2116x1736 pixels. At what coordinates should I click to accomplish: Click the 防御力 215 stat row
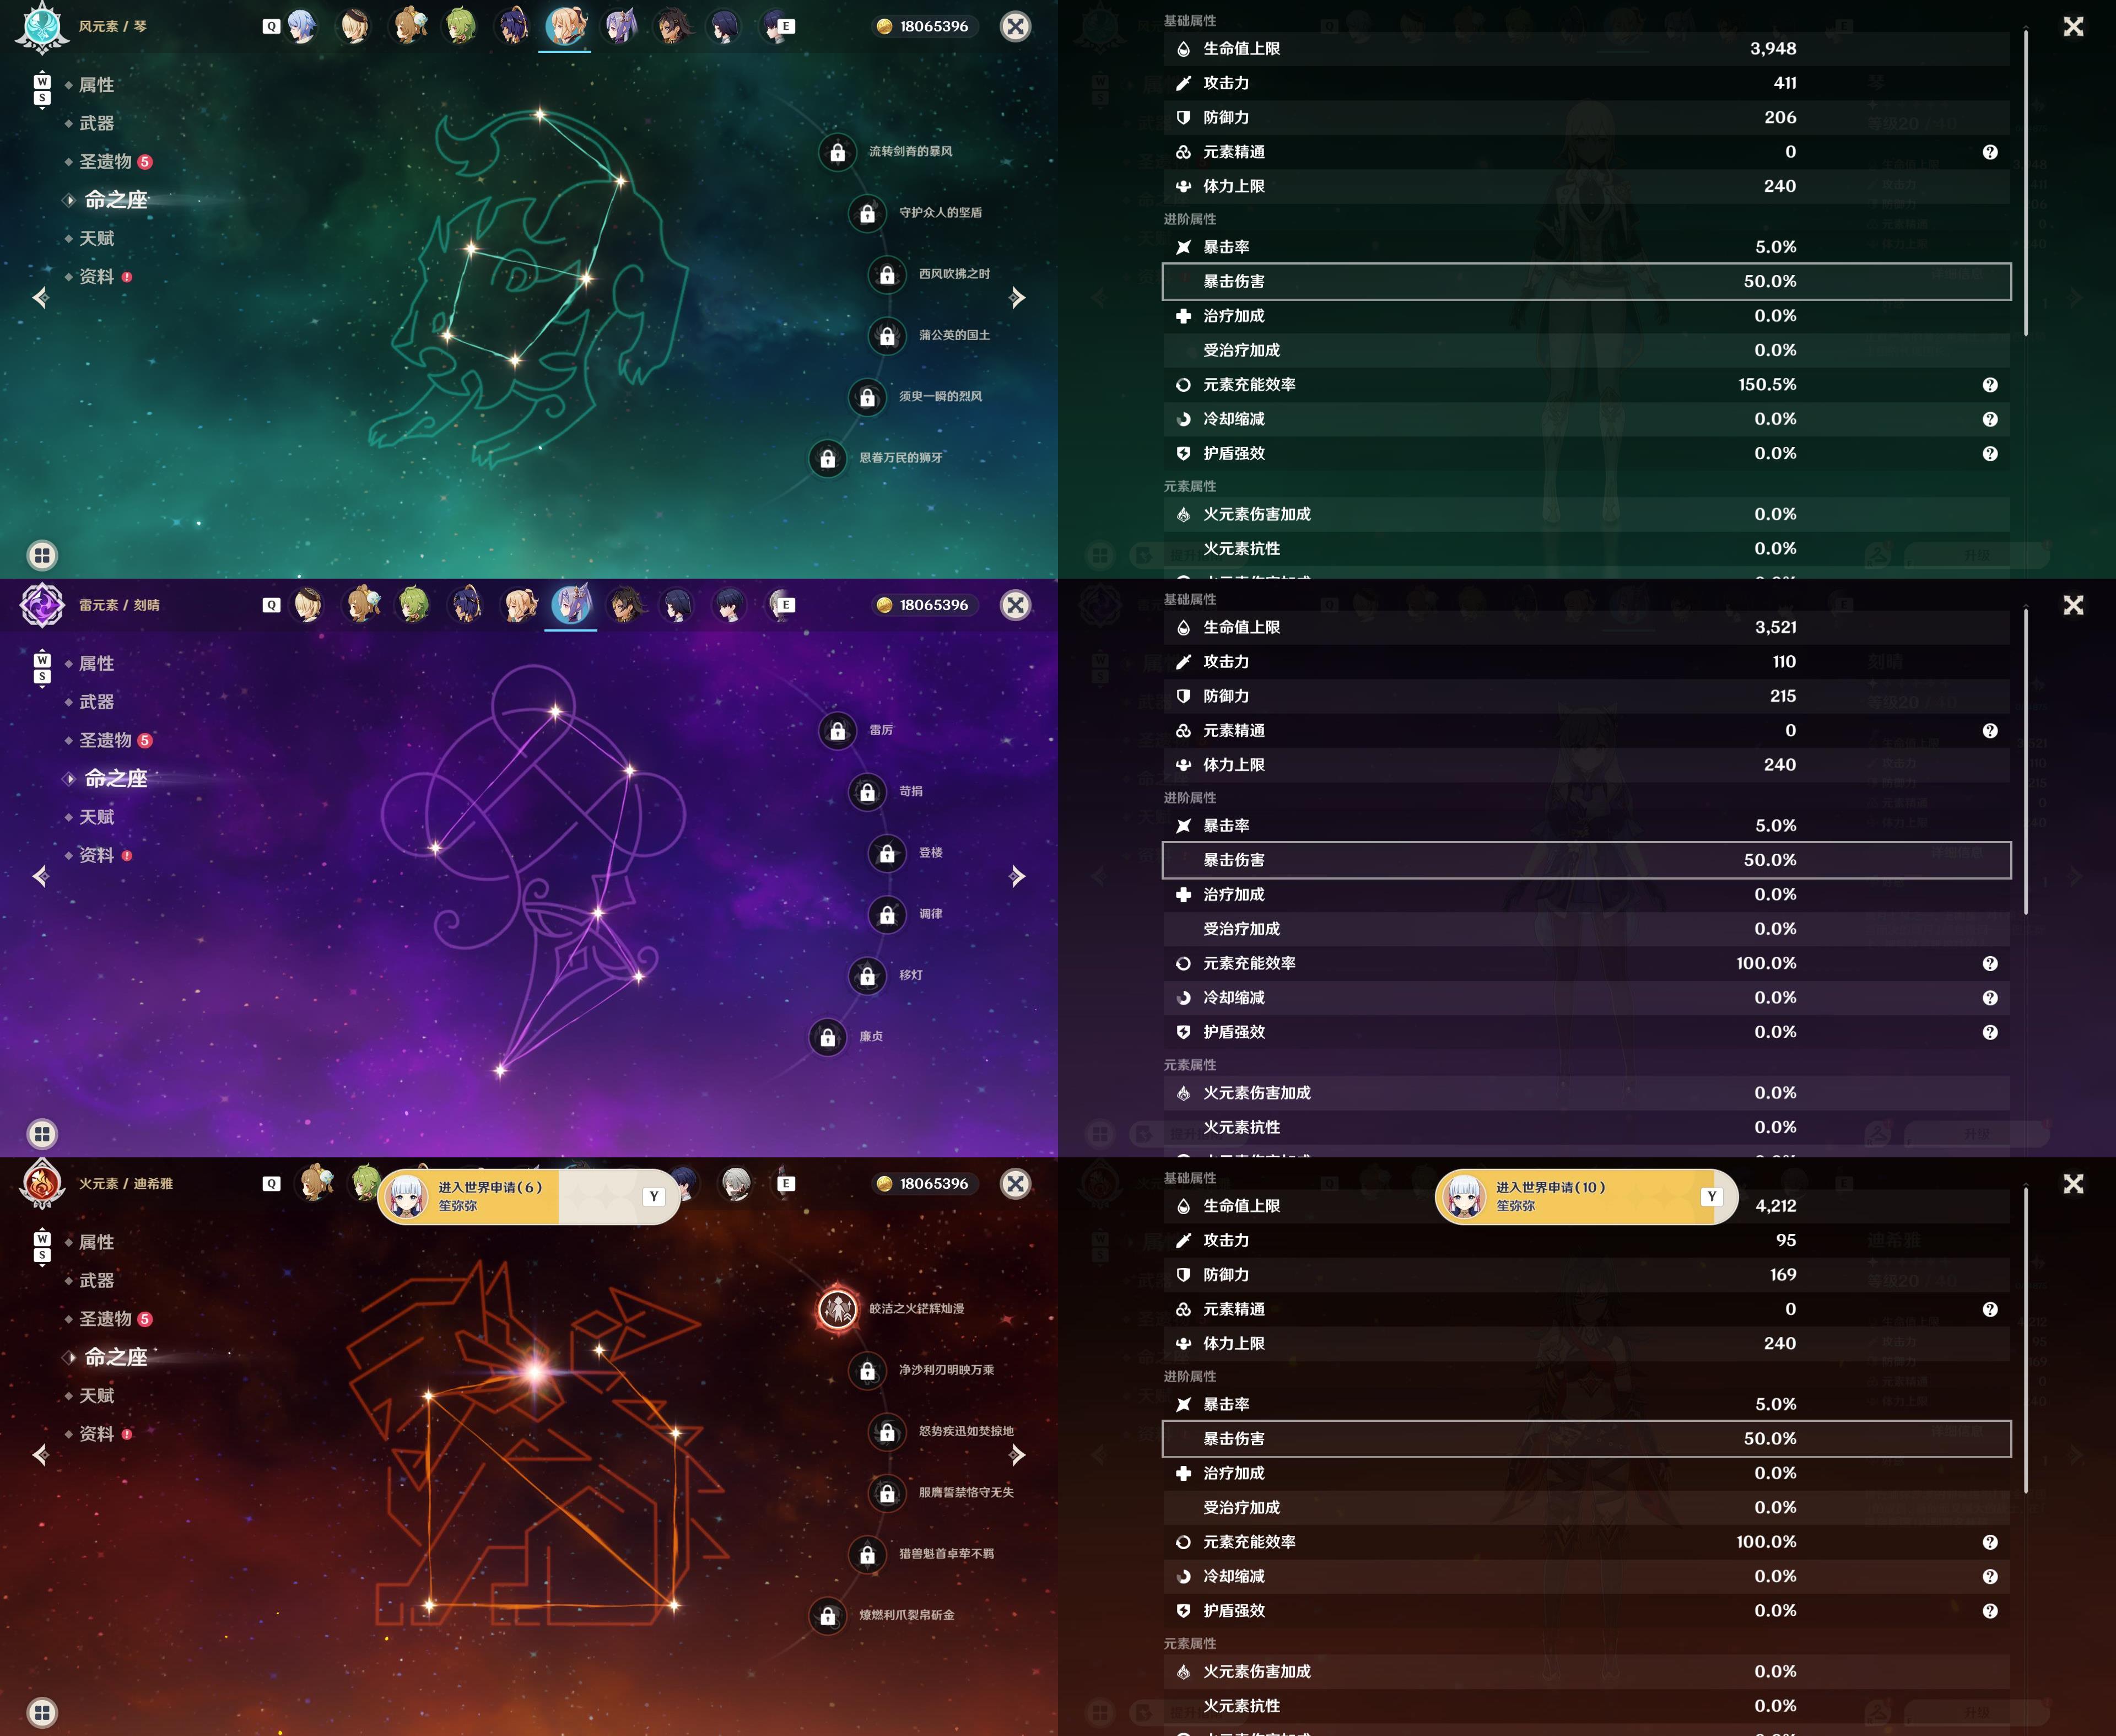(1586, 695)
